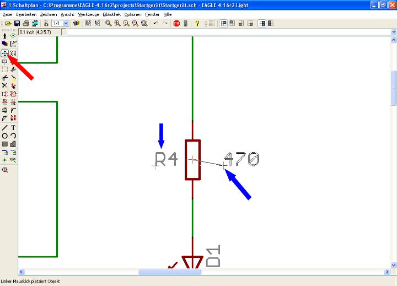Image resolution: width=397 pixels, height=286 pixels.
Task: Open the Bibliothek menu
Action: pos(111,14)
